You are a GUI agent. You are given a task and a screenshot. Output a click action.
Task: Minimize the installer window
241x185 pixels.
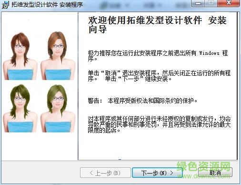click(x=198, y=3)
